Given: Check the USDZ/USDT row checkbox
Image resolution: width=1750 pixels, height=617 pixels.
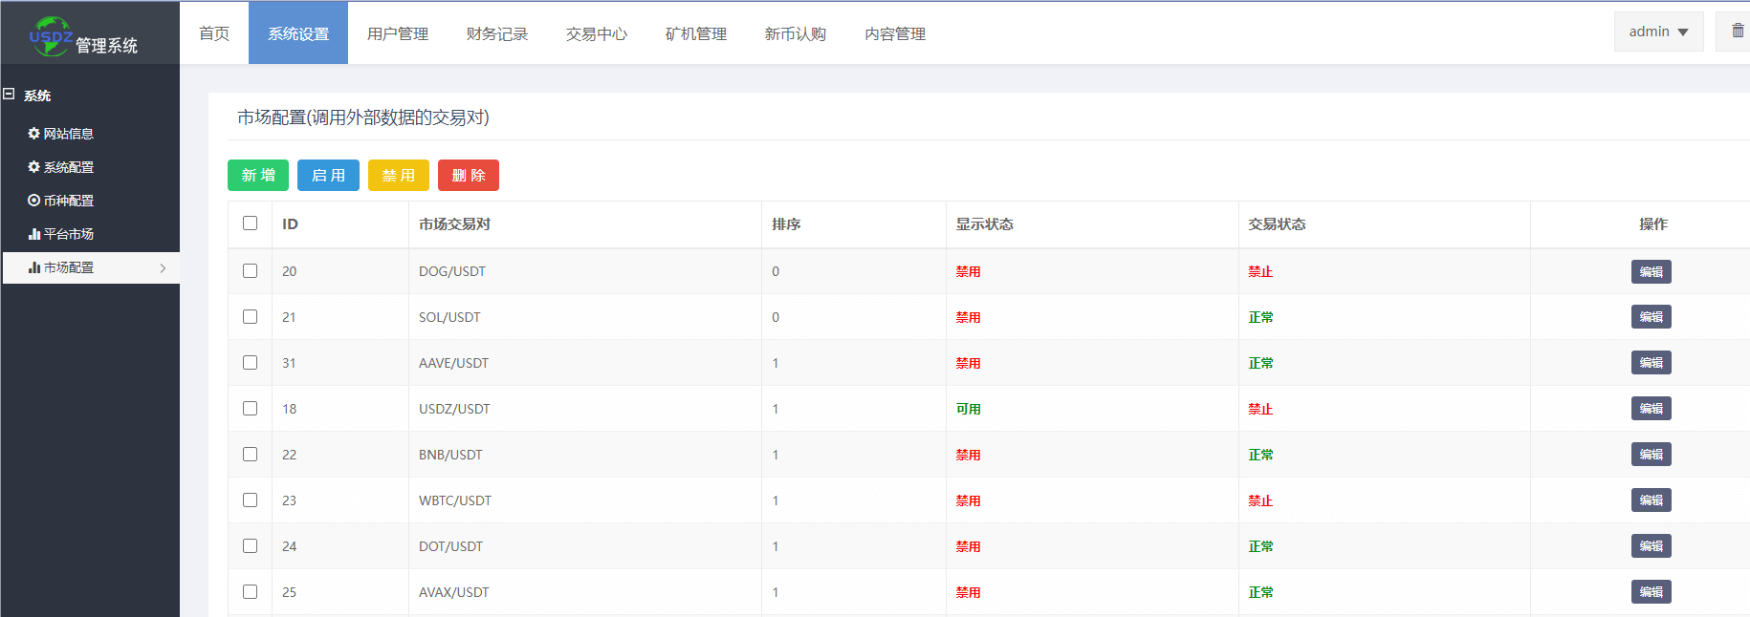Looking at the screenshot, I should tap(251, 409).
